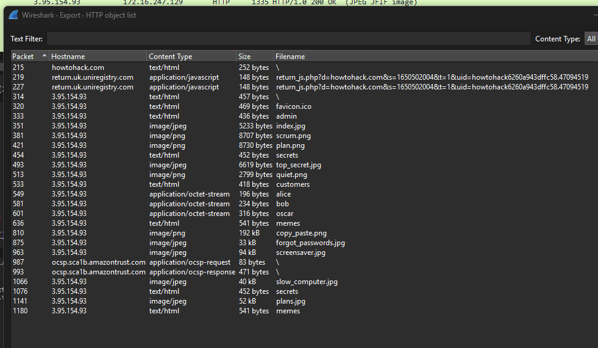Sort by the Hostname column header
The image size is (598, 348).
[x=98, y=57]
